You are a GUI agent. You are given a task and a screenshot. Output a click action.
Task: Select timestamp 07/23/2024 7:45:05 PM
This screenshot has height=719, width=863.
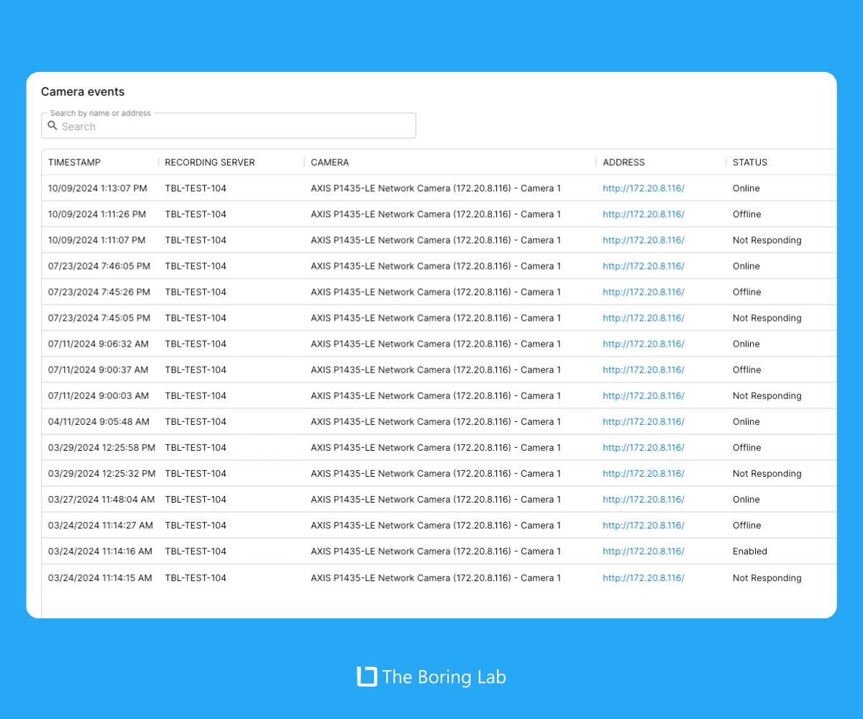[99, 318]
